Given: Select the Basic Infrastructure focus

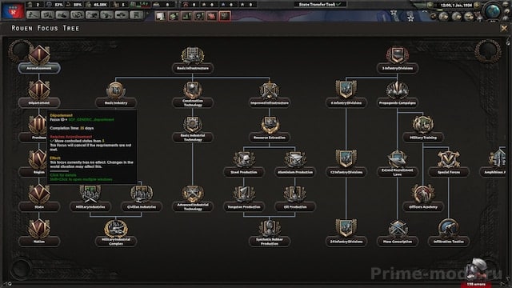Looking at the screenshot, I should pyautogui.click(x=193, y=60).
